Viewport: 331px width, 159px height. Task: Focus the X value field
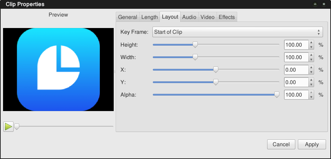[x=296, y=70]
